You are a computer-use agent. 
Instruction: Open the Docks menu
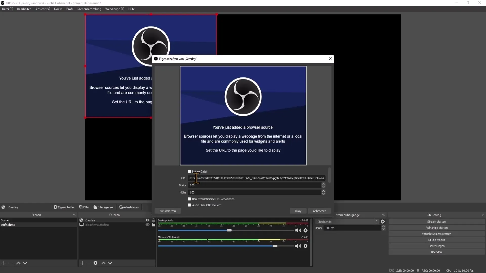[58, 9]
